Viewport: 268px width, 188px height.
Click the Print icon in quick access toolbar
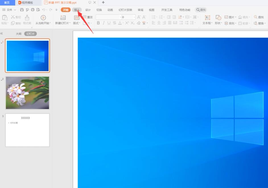[x=33, y=10]
